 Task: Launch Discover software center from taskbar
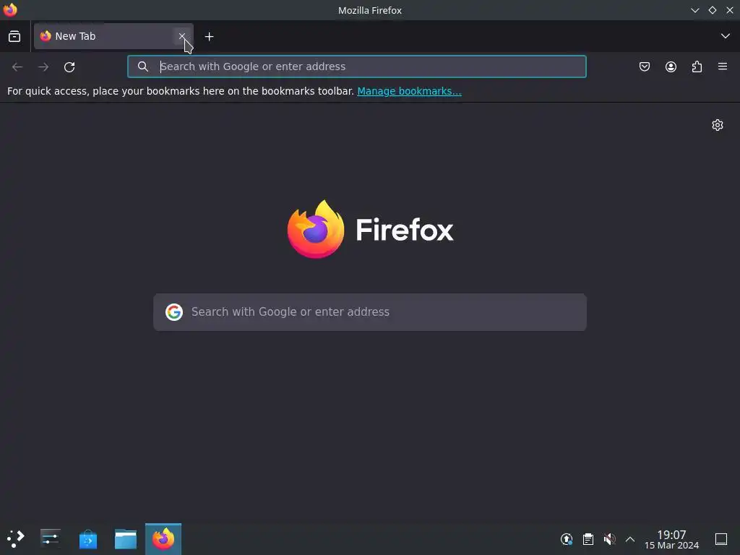coord(87,539)
